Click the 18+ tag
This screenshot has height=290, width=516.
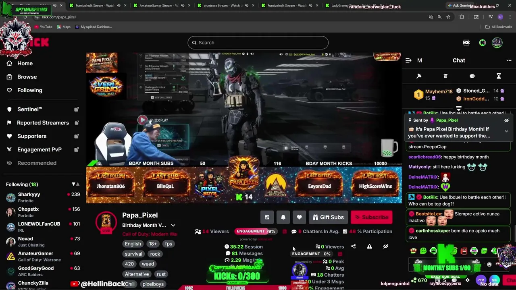tap(153, 244)
